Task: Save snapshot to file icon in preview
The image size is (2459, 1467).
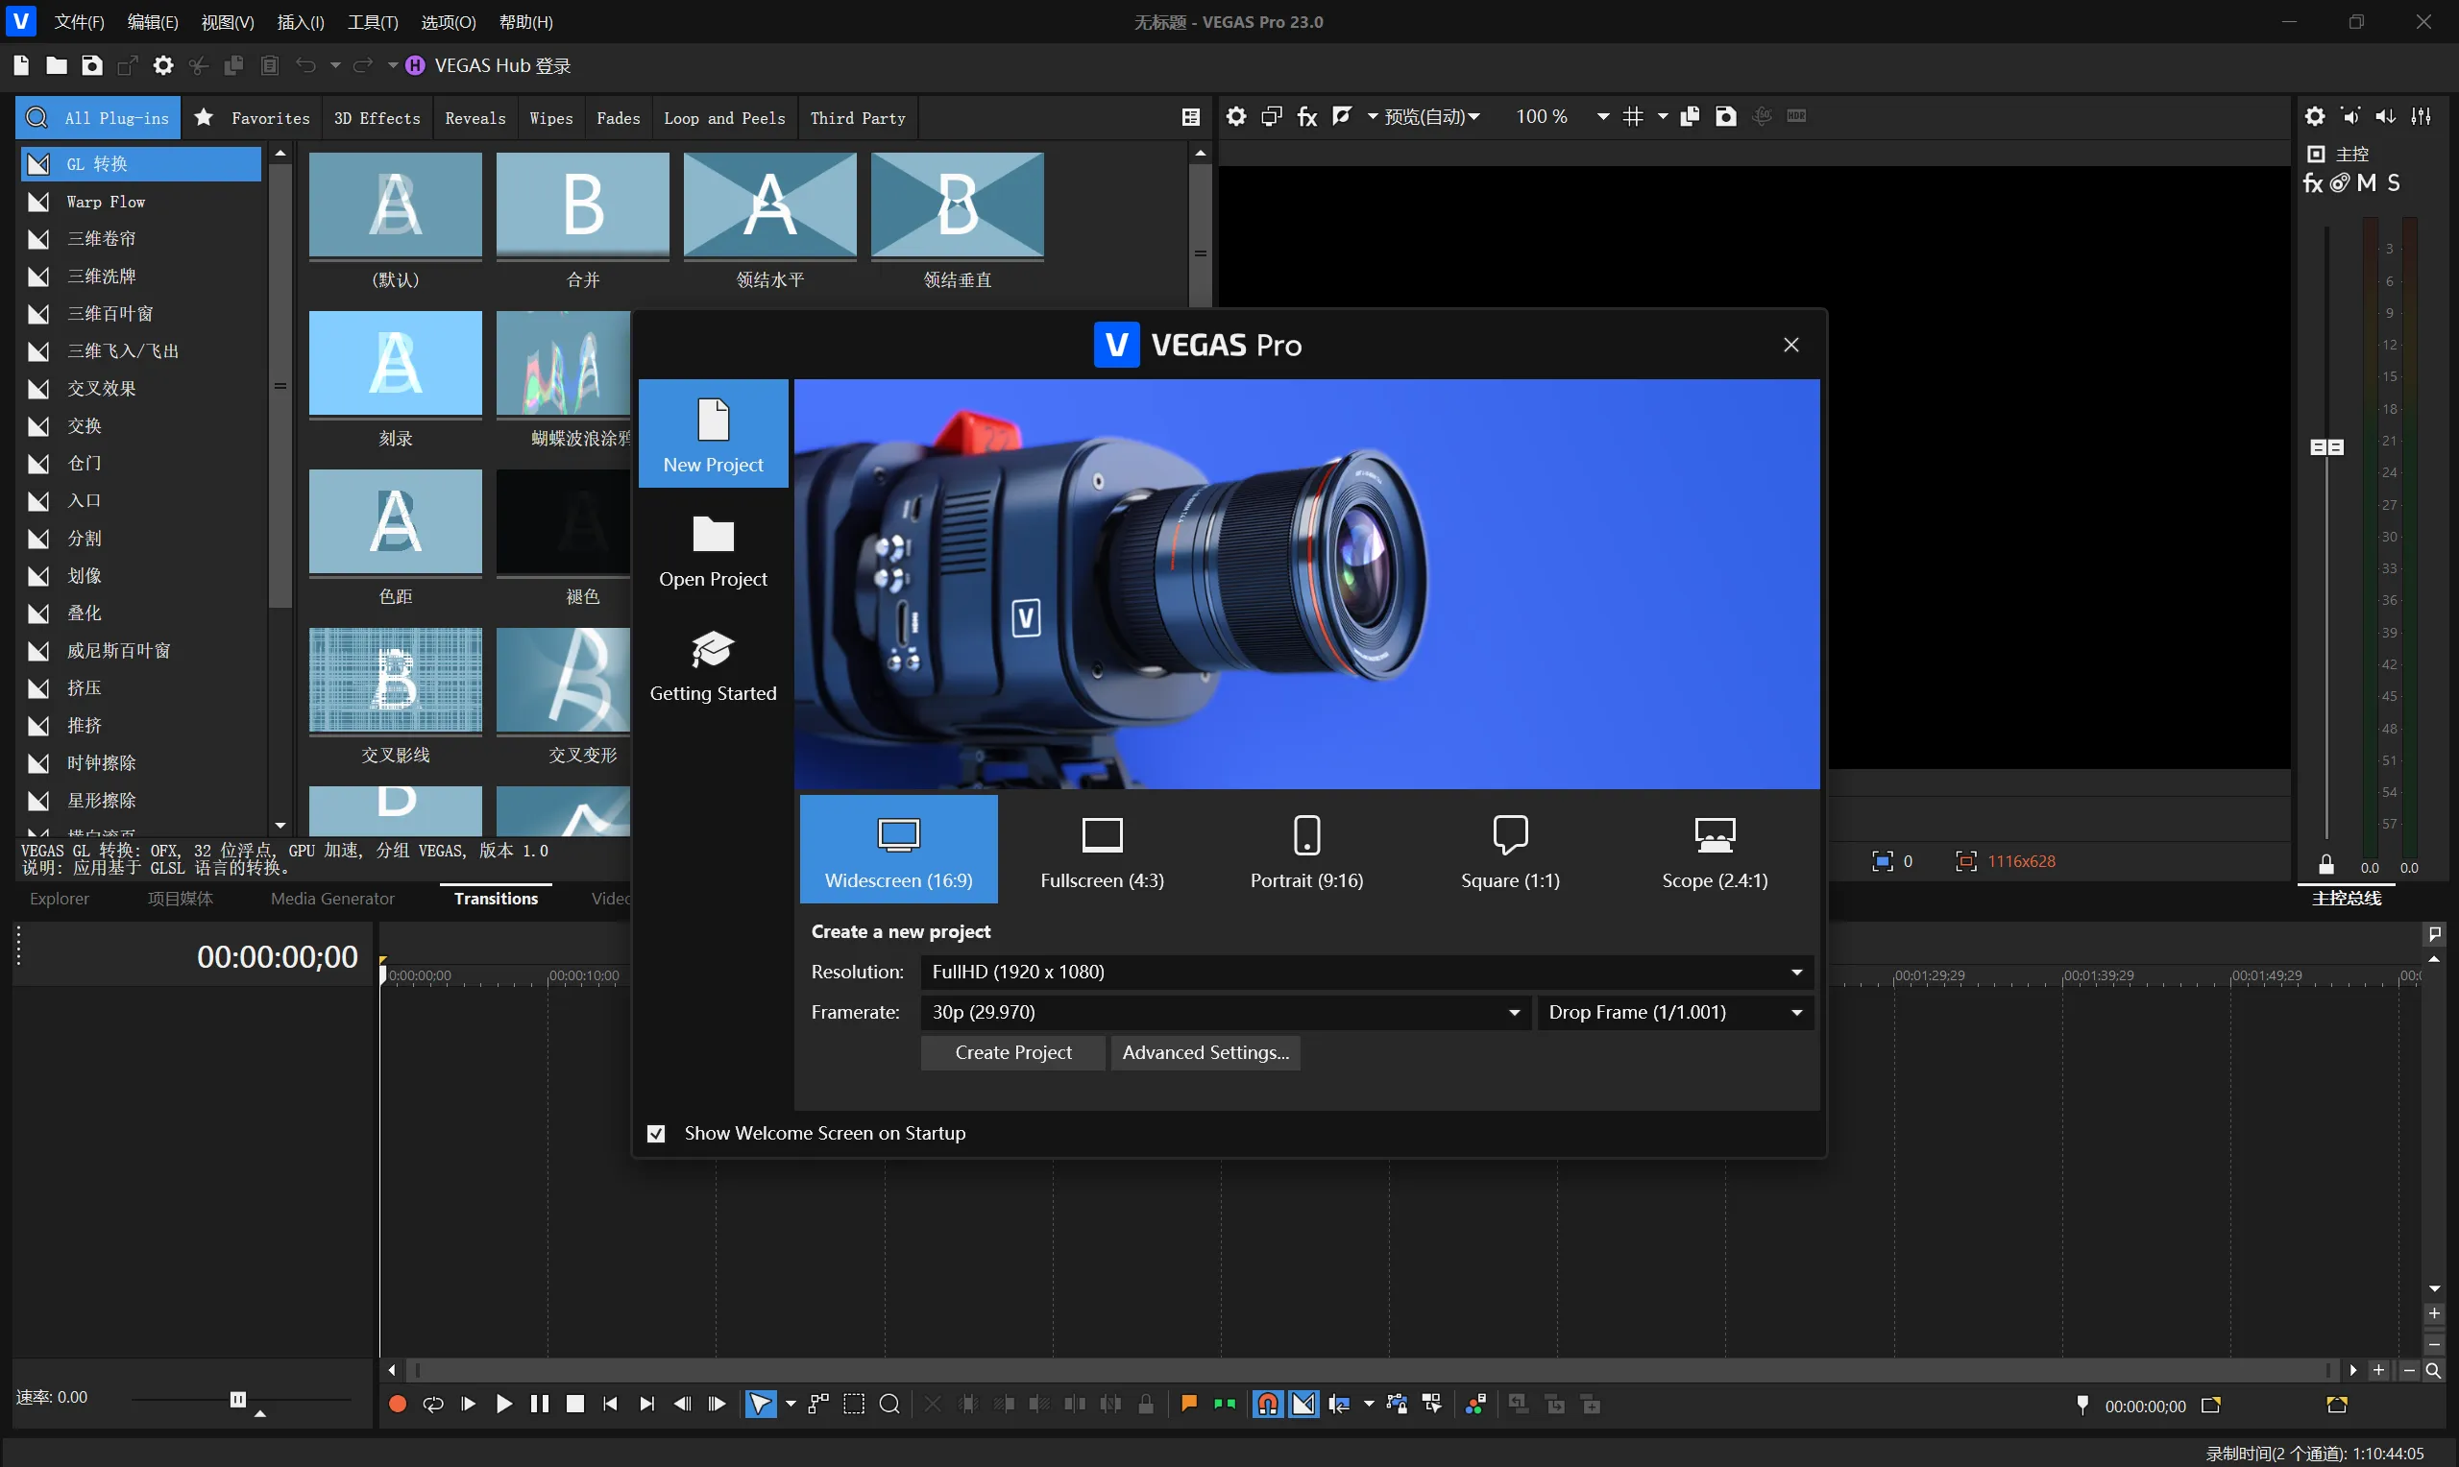Action: (x=1725, y=116)
